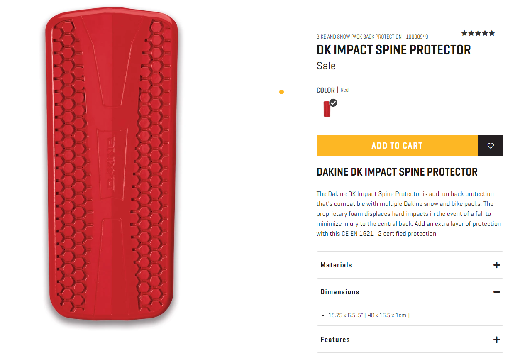Click the minus icon beside Dimensions
Screen dimensions: 520x357
(x=496, y=292)
